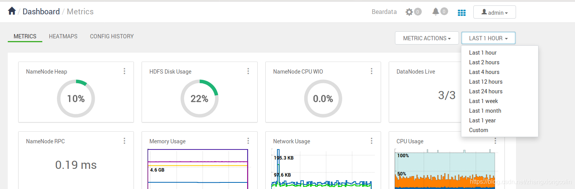The width and height of the screenshot is (575, 189).
Task: Click the Network Usage widget title
Action: coord(292,141)
